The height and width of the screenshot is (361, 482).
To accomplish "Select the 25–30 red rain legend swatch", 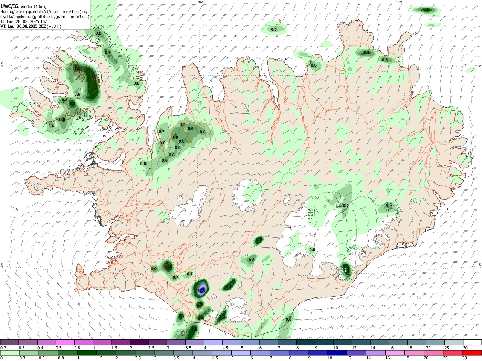I will 452,353.
